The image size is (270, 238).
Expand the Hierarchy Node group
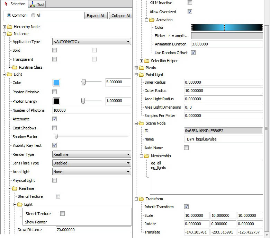tap(4, 27)
